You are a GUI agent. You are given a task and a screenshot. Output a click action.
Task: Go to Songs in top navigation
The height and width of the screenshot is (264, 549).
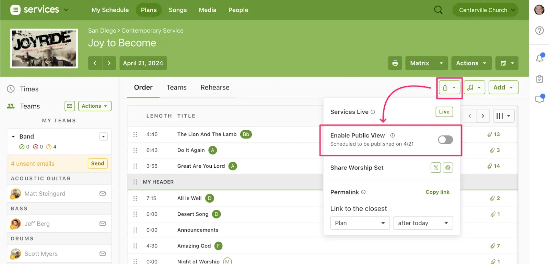pos(177,10)
